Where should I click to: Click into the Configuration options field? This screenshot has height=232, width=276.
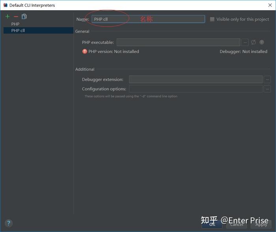tap(196, 89)
